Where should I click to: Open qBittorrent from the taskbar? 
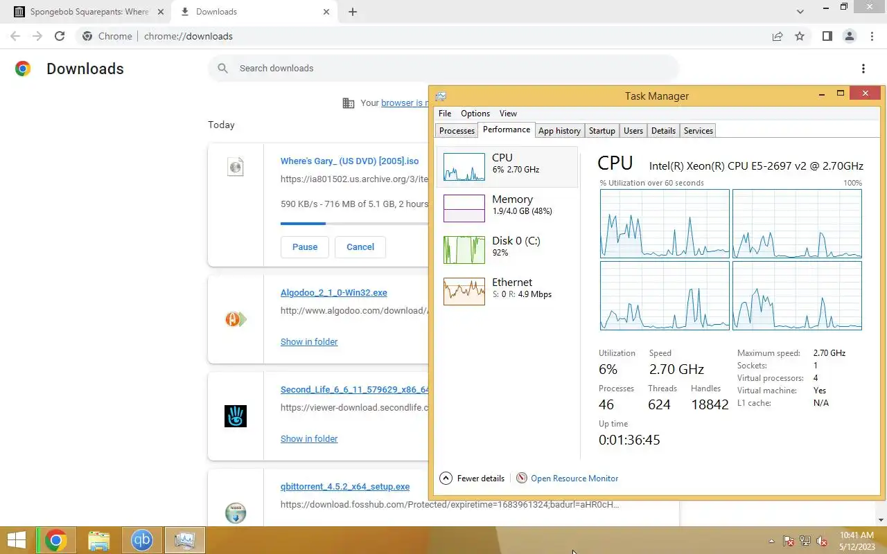142,540
